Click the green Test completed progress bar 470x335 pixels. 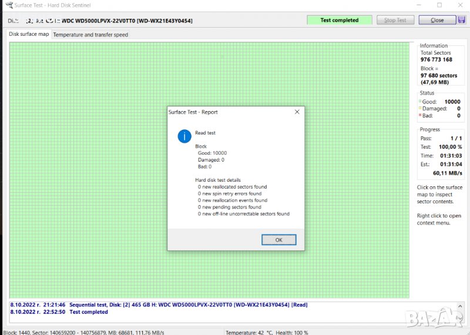point(339,20)
